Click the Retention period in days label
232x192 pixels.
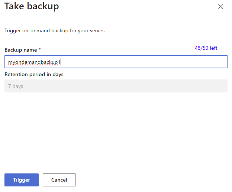click(x=34, y=74)
